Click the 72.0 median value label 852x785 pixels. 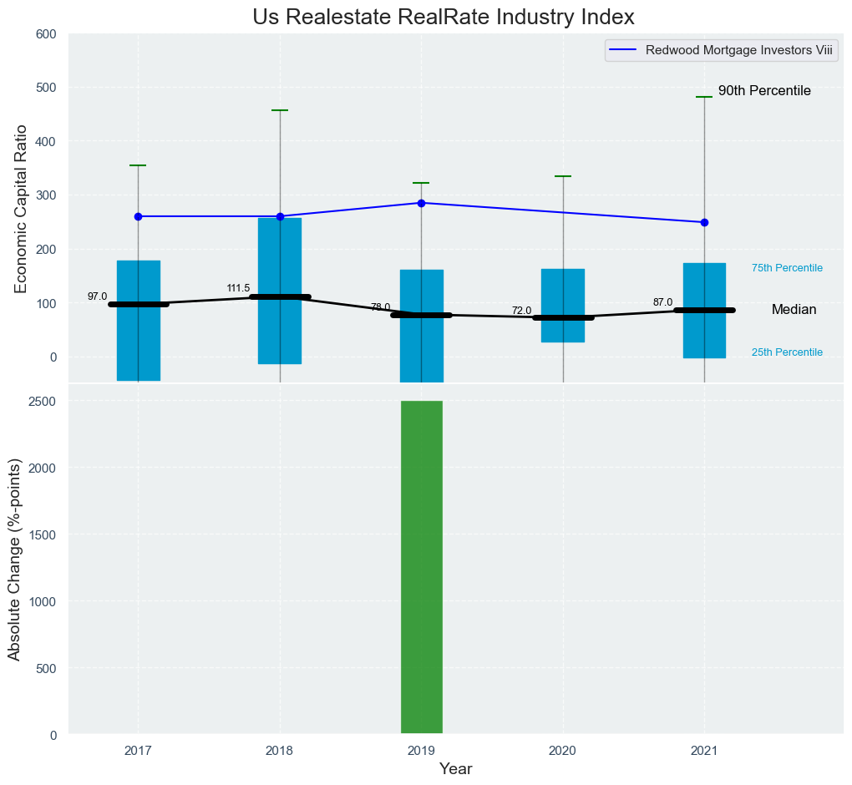click(x=521, y=311)
